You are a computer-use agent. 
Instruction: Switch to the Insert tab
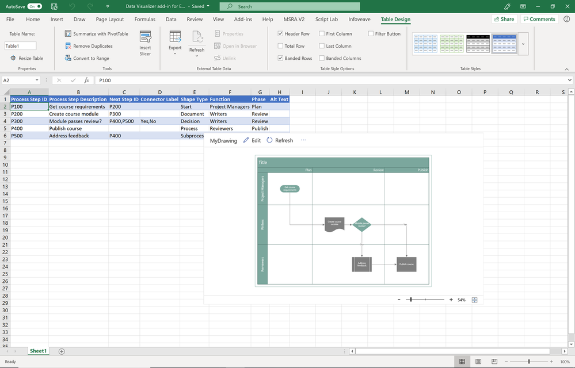click(57, 20)
